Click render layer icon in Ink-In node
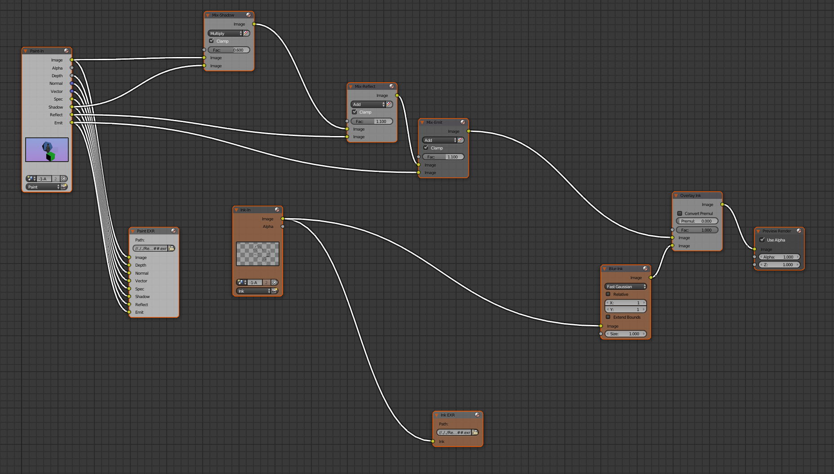This screenshot has height=474, width=834. click(x=274, y=291)
